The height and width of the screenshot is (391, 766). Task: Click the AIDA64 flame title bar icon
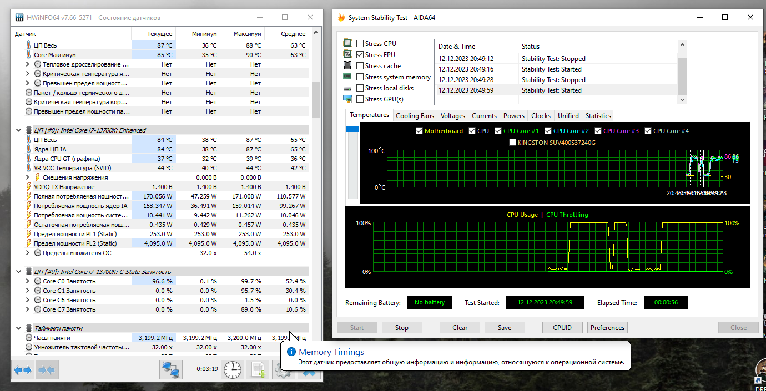pyautogui.click(x=341, y=17)
